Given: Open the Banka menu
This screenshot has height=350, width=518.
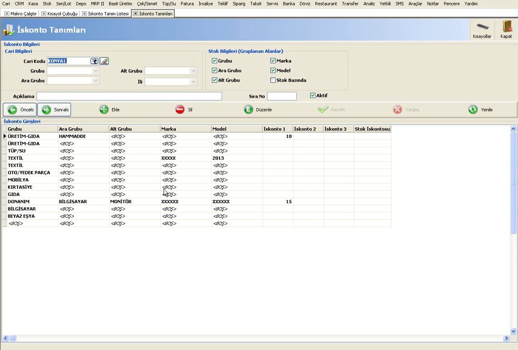Looking at the screenshot, I should click(x=289, y=3).
